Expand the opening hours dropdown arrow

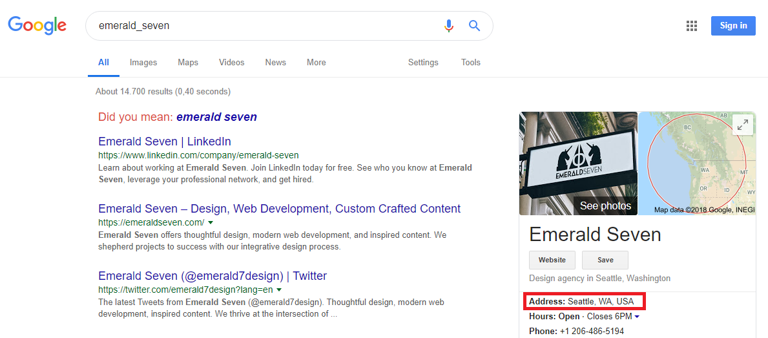(x=637, y=317)
